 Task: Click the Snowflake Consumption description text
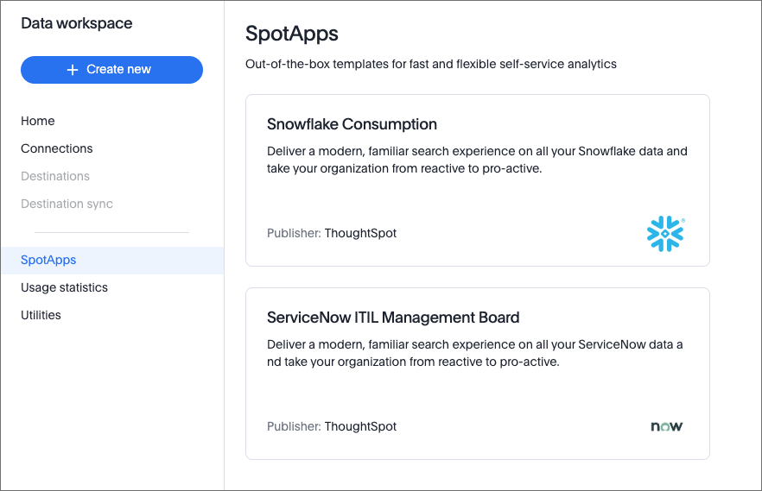click(x=477, y=160)
